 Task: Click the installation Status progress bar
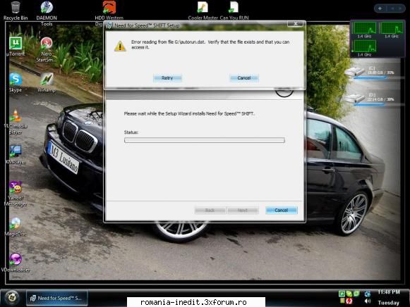205,140
